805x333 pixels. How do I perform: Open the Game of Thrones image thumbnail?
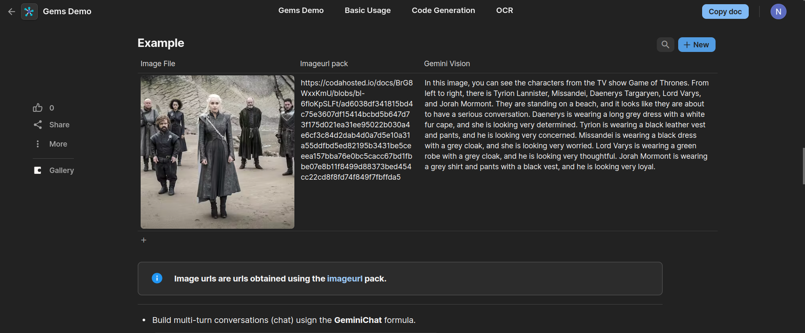coord(217,152)
